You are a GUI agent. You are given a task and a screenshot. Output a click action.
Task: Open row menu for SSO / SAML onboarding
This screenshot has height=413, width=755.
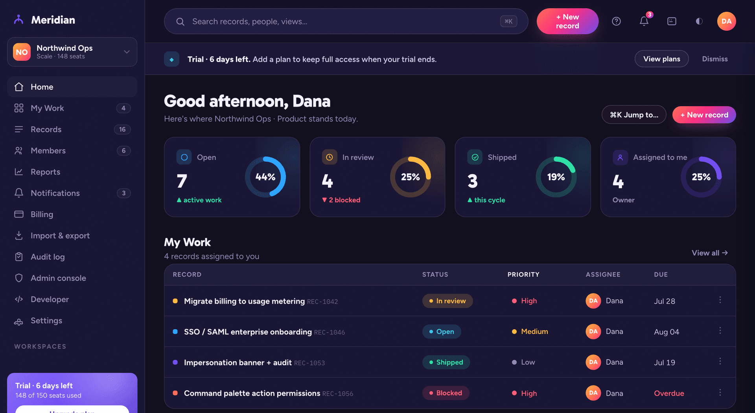tap(720, 331)
